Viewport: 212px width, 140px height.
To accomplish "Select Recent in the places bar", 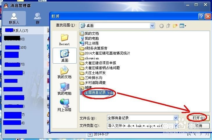I will tap(64, 40).
